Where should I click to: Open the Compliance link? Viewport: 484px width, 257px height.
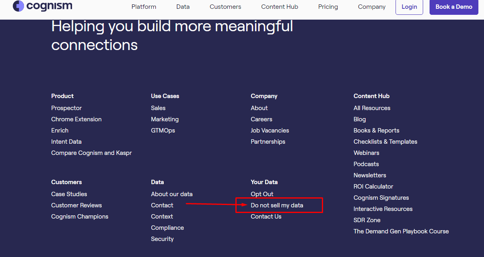pos(167,228)
